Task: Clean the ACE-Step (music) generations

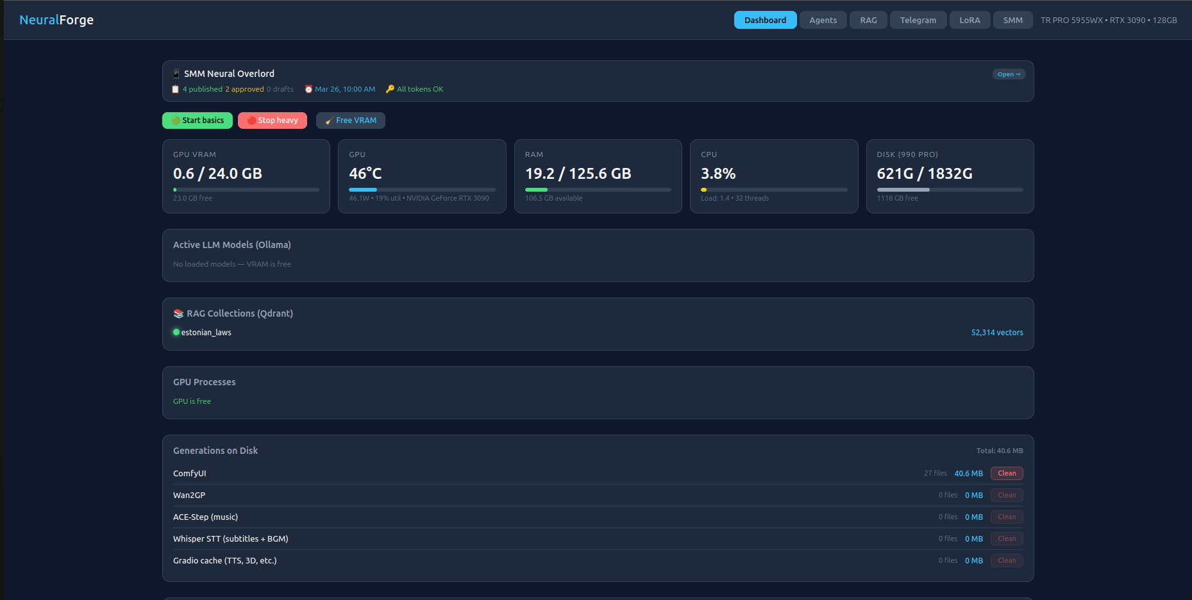Action: (x=1007, y=517)
